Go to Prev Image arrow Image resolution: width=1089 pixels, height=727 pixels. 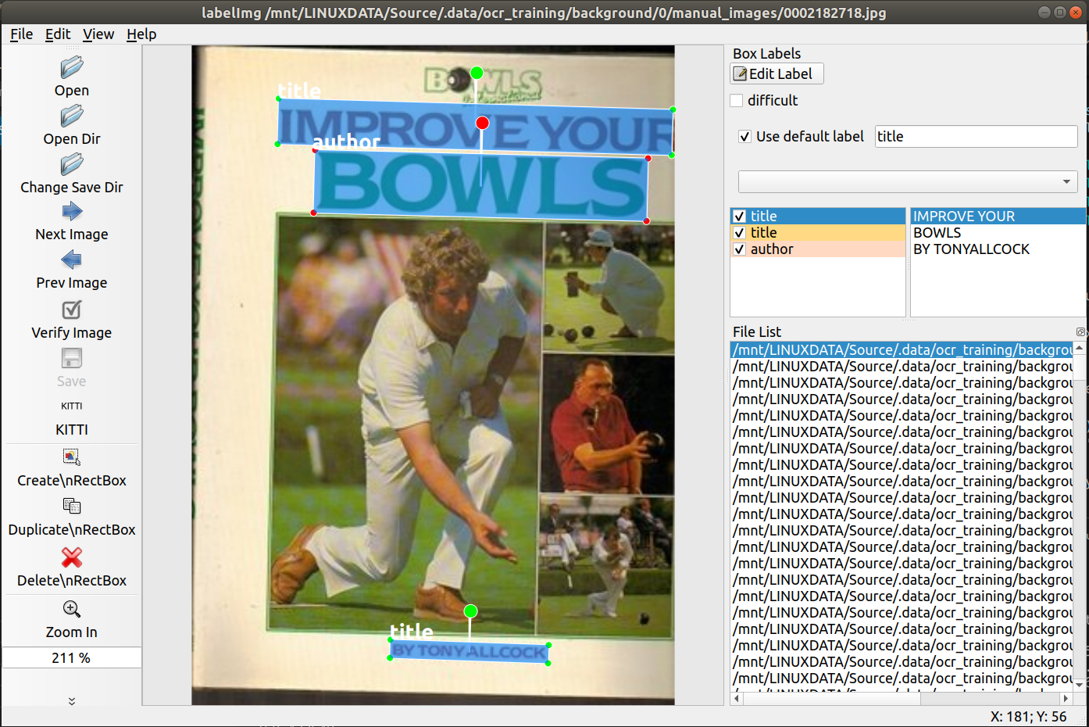72,260
